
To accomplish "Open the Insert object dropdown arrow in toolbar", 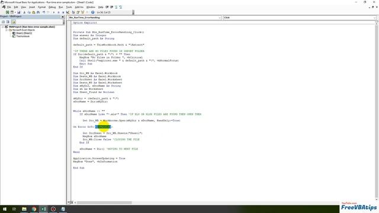I will 15,12.
